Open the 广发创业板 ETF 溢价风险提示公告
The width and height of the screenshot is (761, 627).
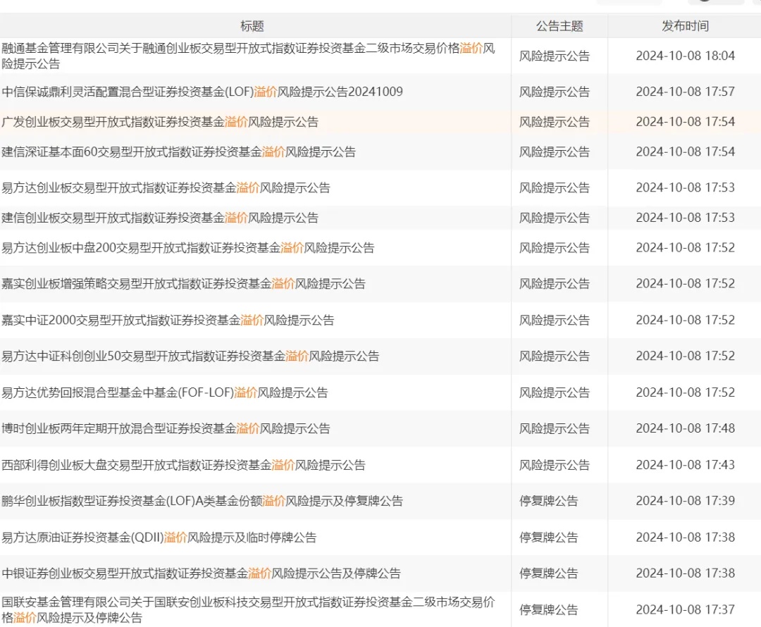pos(160,122)
